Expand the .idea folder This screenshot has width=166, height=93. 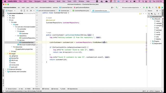point(8,16)
